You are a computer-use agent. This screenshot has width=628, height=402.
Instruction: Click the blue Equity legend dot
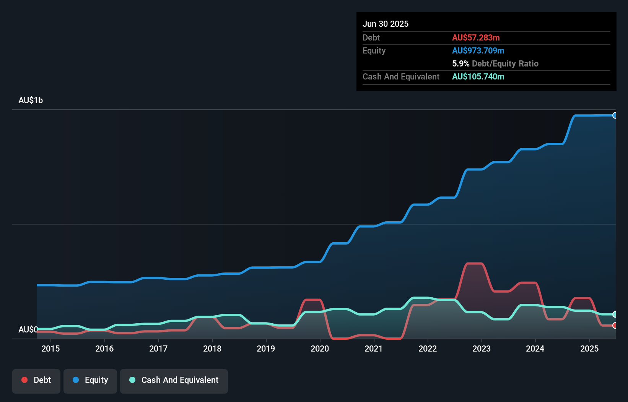point(76,380)
